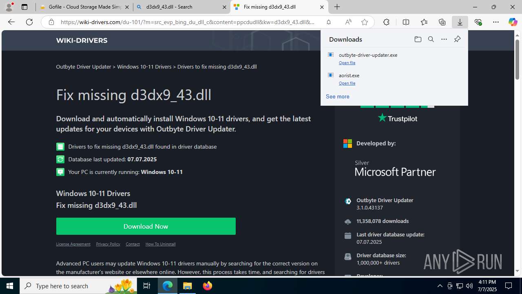
Task: Open the Collections icon
Action: [442, 22]
